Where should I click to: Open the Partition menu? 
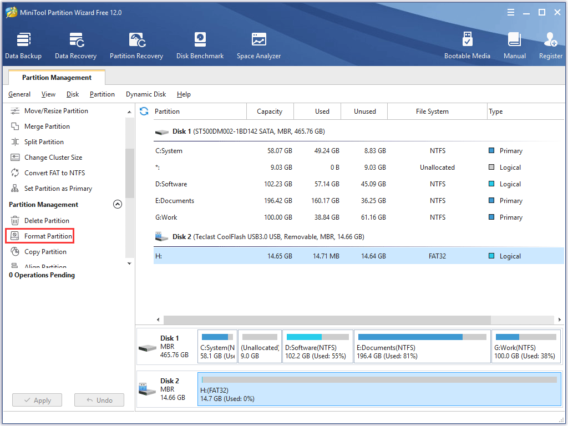[102, 94]
